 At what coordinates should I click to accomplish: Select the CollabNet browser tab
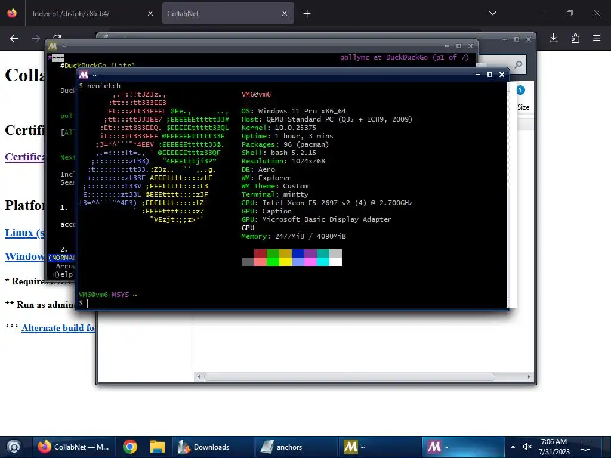coord(228,13)
